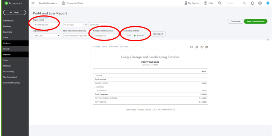275x136 pixels.
Task: Open Active rows/active columns dropdown
Action: [77, 36]
